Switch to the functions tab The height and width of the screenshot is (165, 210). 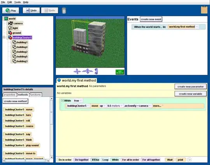tap(35, 95)
